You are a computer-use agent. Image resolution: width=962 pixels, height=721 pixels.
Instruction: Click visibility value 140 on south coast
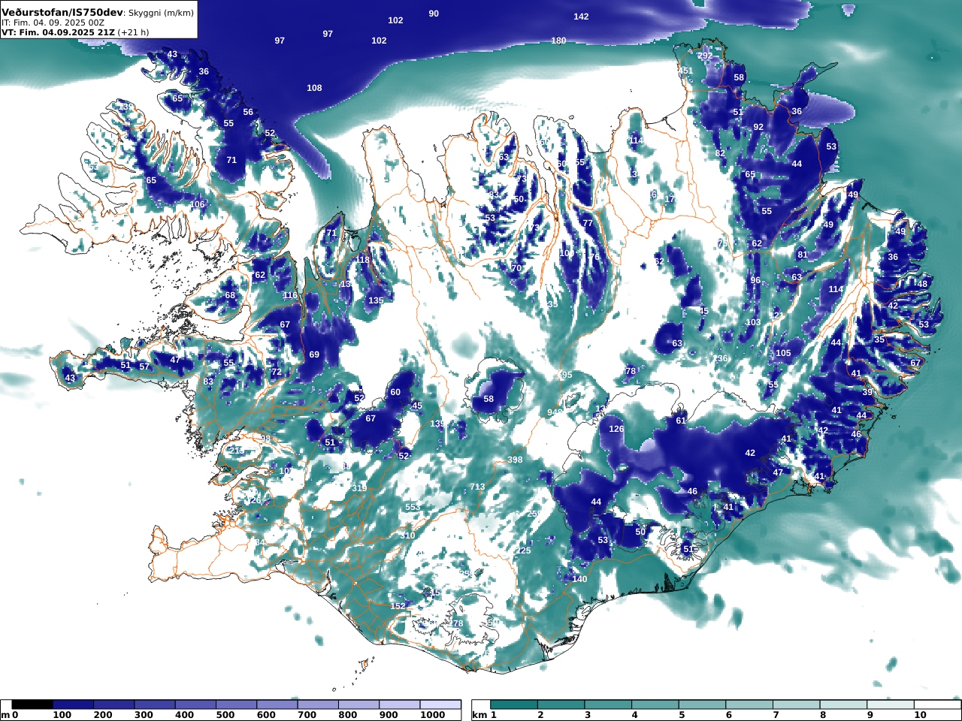(x=579, y=579)
